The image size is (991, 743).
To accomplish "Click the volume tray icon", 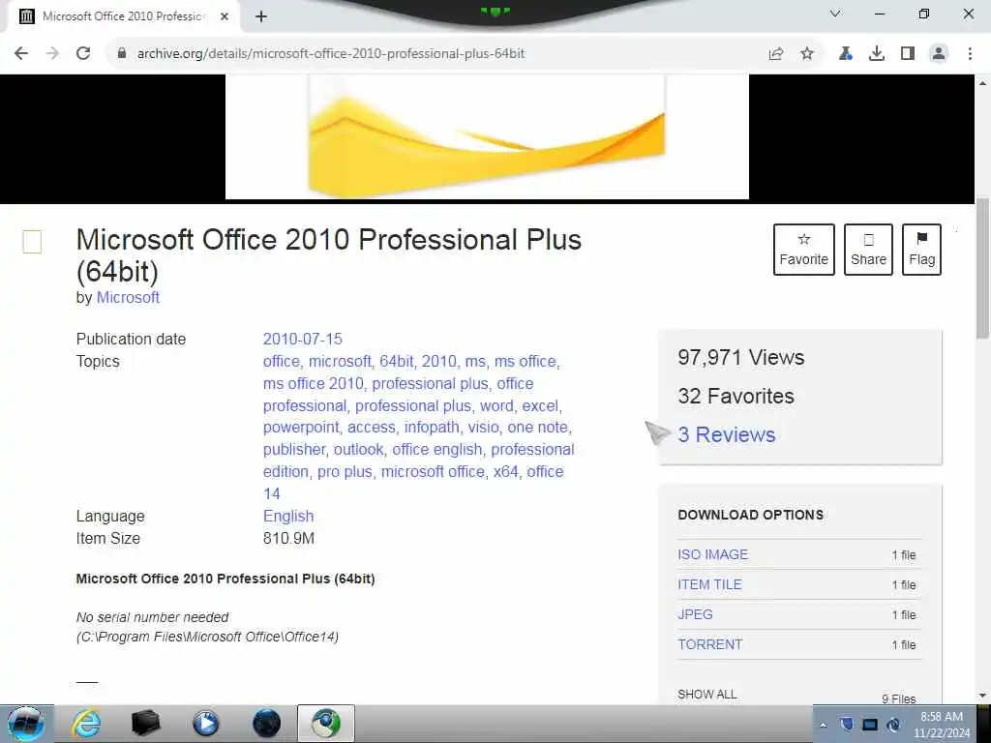I will coord(893,725).
